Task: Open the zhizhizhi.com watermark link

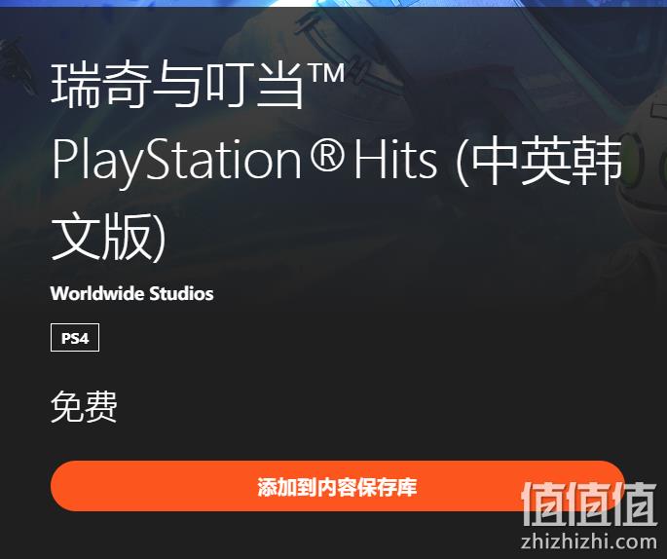Action: point(589,541)
